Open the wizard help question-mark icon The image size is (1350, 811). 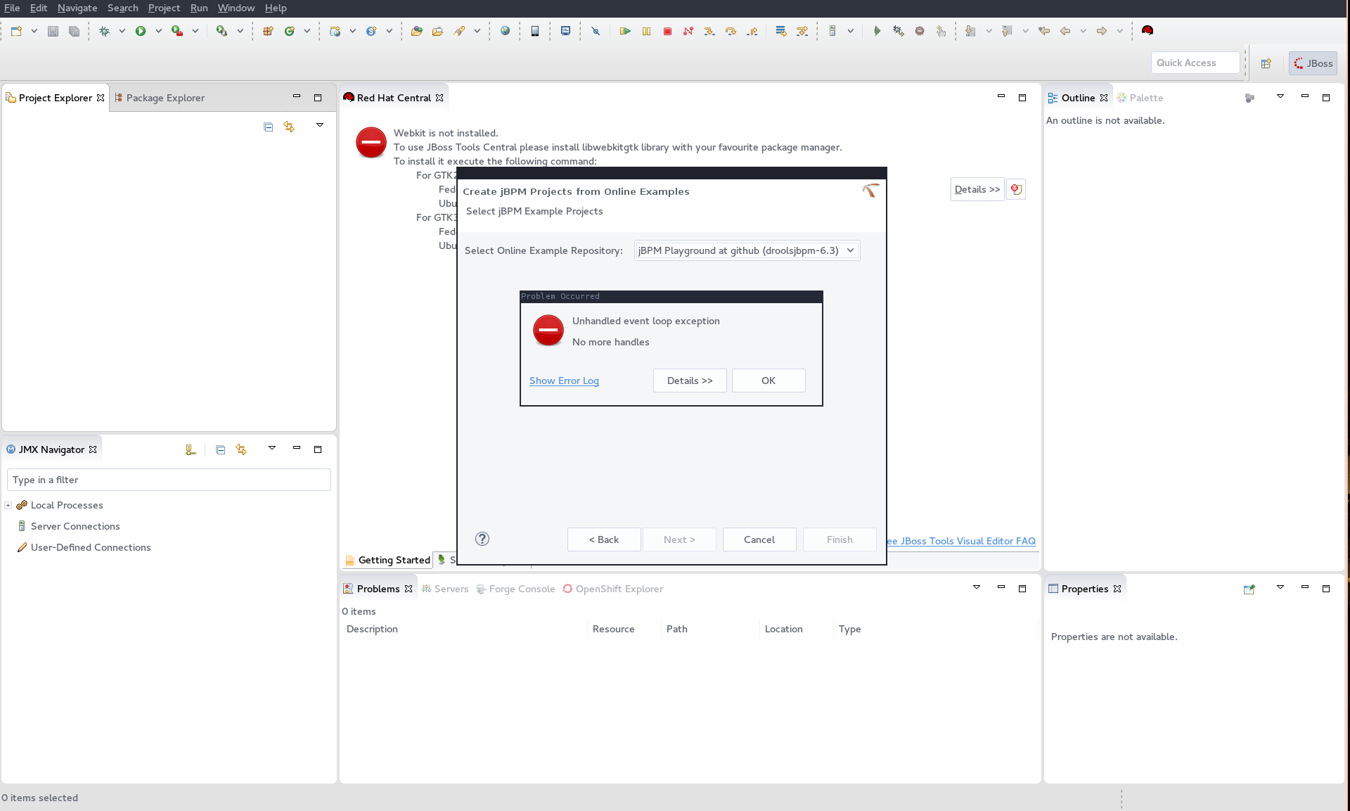pos(482,539)
